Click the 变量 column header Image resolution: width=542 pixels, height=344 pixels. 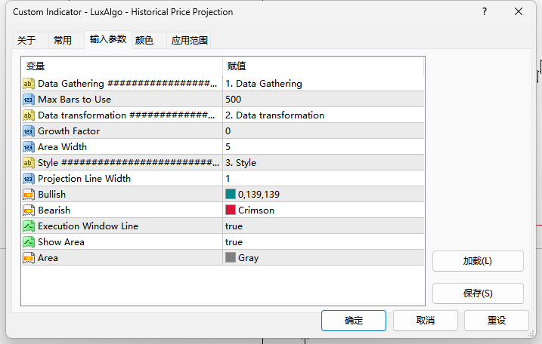pos(122,66)
